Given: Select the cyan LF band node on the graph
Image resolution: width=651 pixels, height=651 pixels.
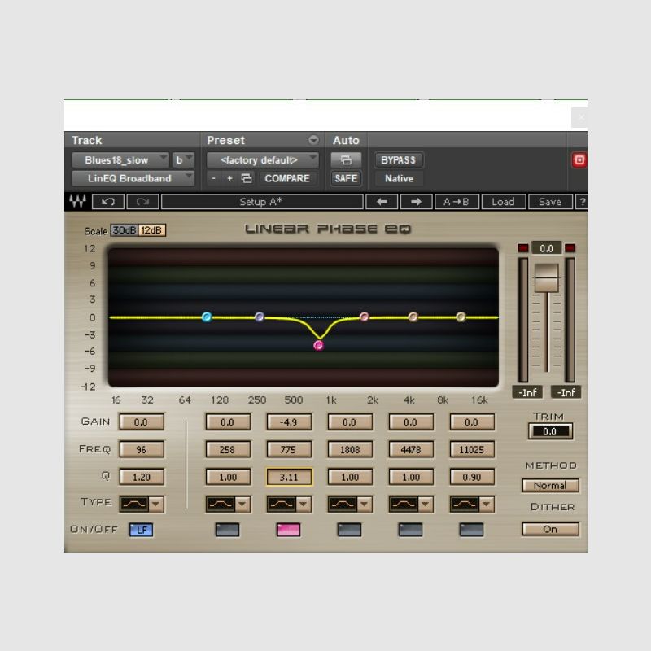Looking at the screenshot, I should [x=207, y=317].
